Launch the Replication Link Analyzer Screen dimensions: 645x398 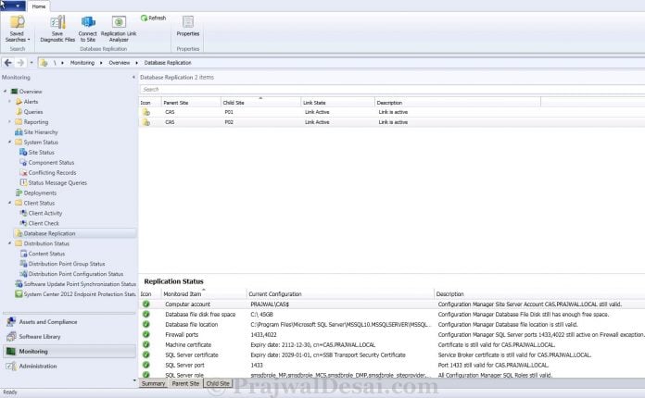tap(119, 29)
